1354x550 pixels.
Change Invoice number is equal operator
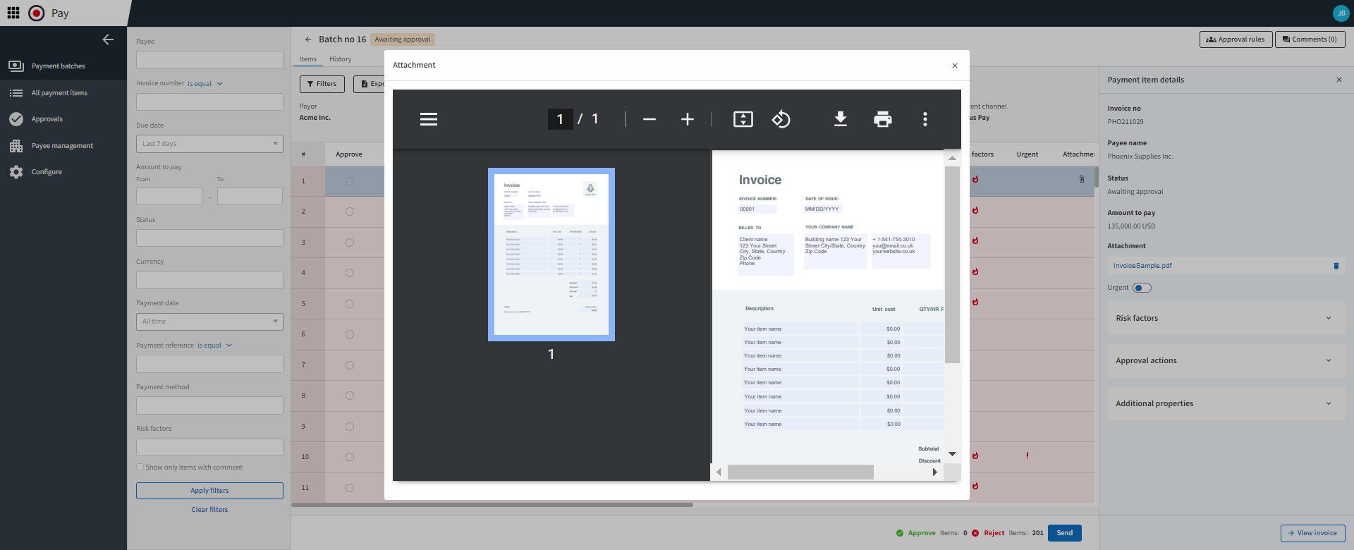coord(205,84)
